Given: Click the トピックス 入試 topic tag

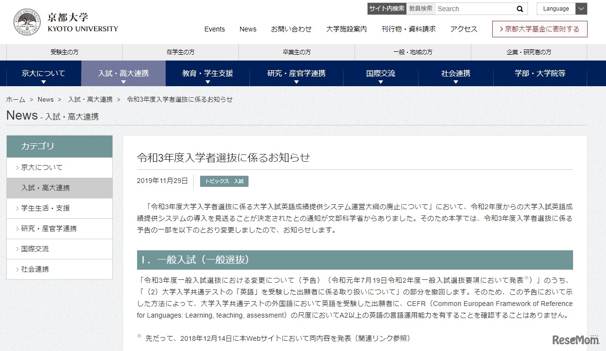Looking at the screenshot, I should tap(224, 181).
